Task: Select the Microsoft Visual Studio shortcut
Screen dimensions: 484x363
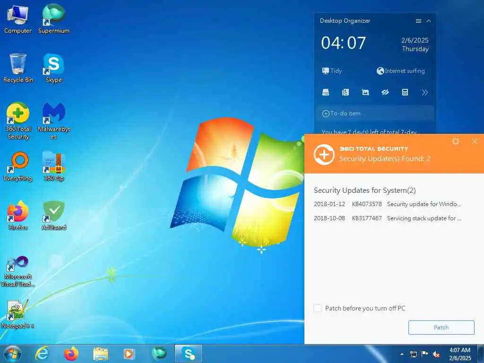Action: point(18,272)
